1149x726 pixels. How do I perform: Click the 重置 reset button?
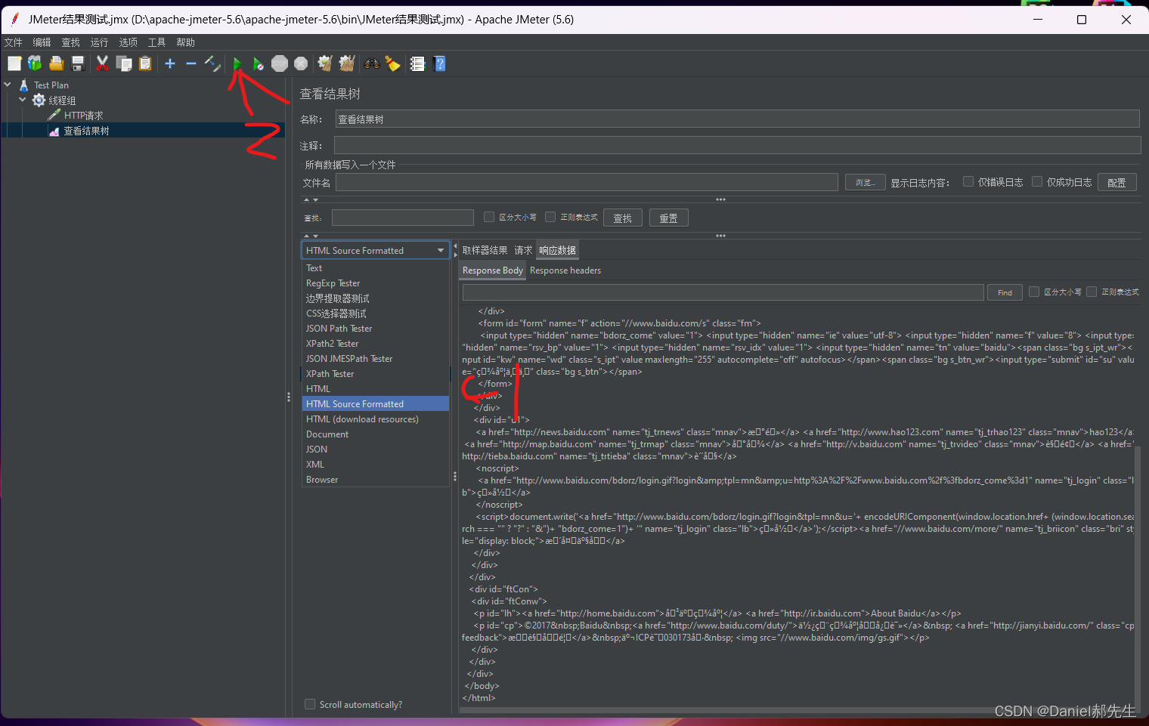668,218
